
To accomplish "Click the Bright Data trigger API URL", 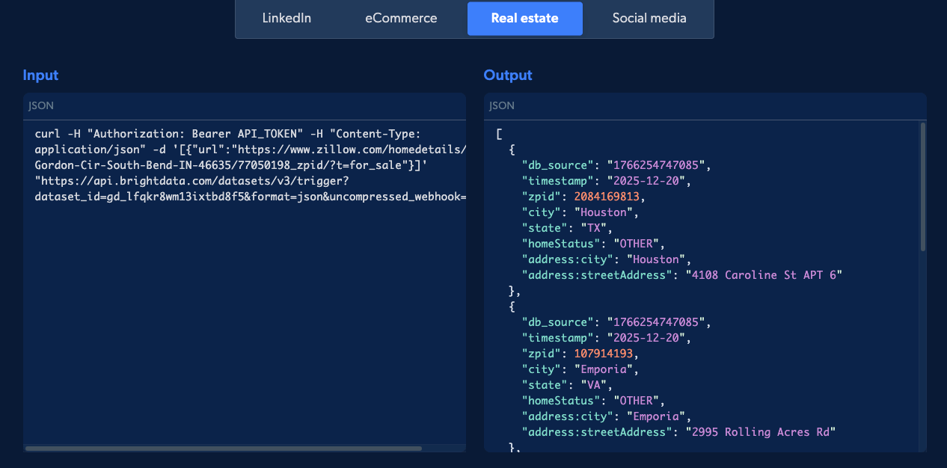I will coord(191,180).
